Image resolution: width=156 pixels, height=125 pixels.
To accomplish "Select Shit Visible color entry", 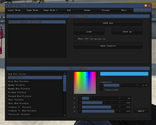I will 35,100.
